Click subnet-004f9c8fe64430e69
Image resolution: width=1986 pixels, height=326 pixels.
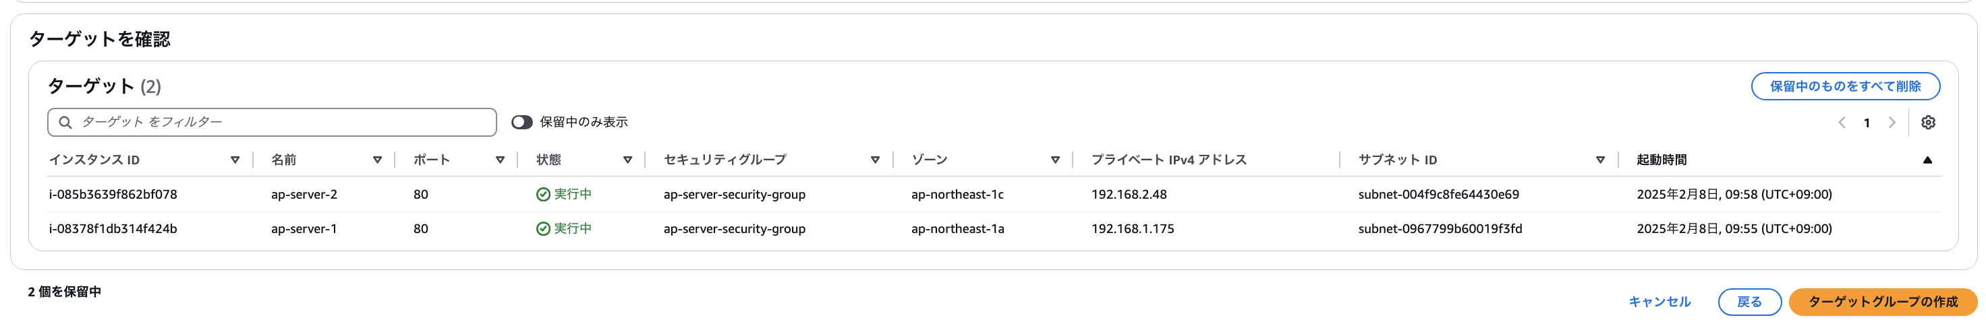tap(1439, 195)
